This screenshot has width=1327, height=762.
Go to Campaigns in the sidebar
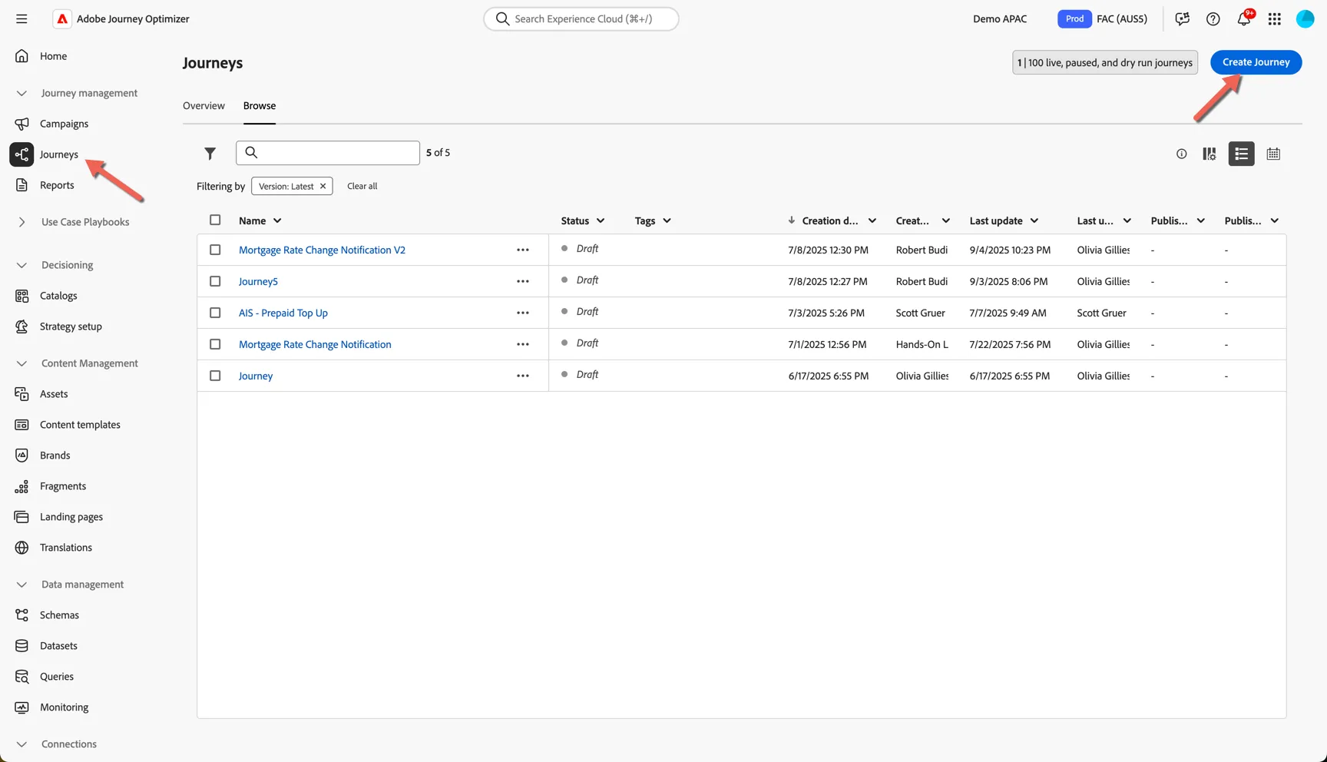(x=64, y=124)
